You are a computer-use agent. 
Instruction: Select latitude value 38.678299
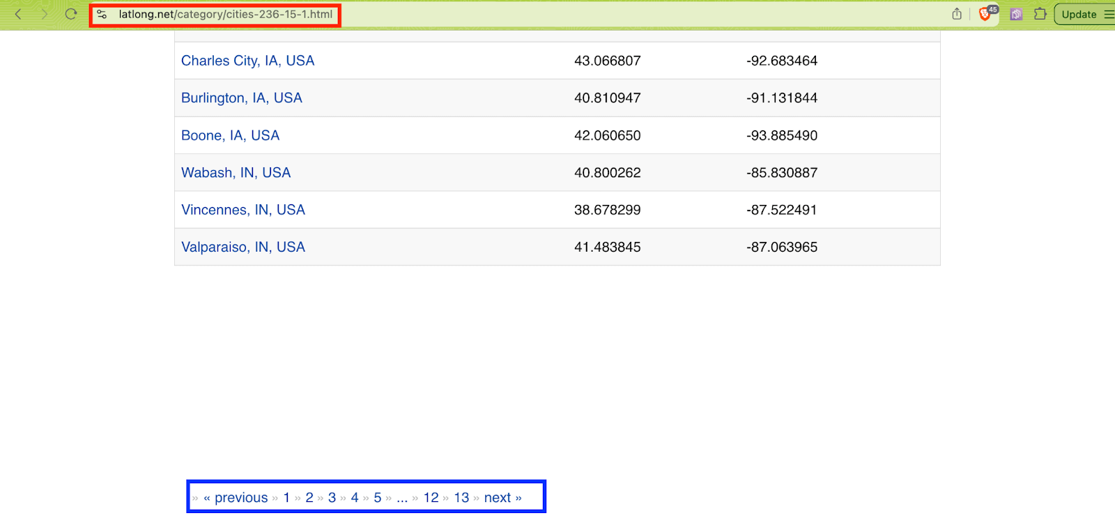click(x=608, y=210)
